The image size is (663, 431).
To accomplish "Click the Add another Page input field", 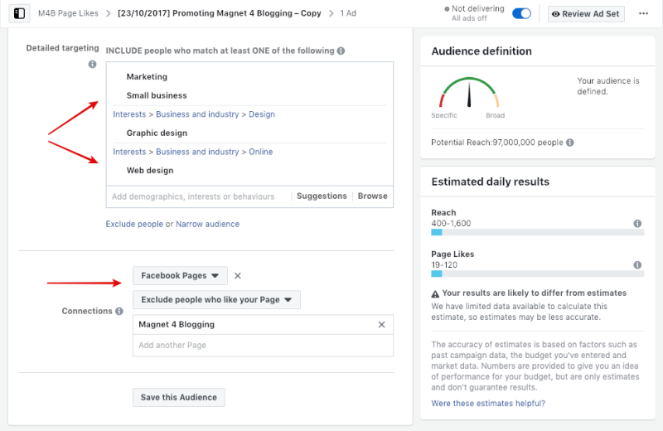I will point(263,346).
